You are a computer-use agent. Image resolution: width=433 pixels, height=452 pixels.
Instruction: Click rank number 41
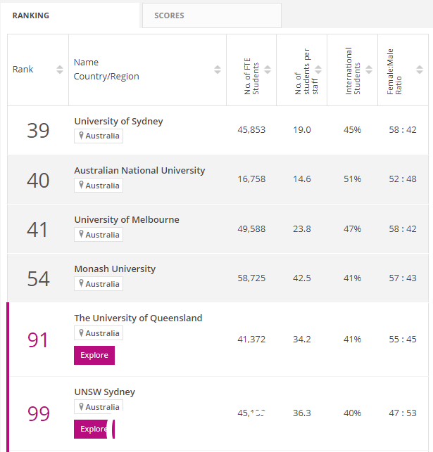[x=37, y=229]
